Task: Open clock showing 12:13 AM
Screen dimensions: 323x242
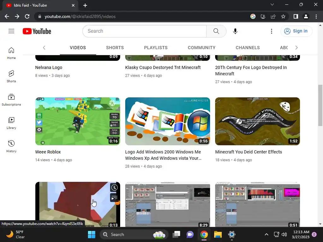Action: tap(301, 234)
